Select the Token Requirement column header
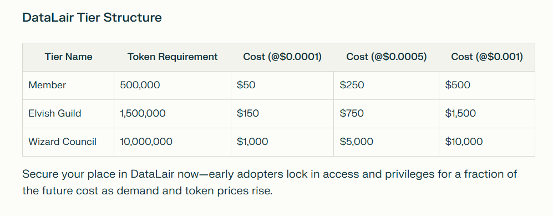The height and width of the screenshot is (216, 553). click(x=173, y=57)
